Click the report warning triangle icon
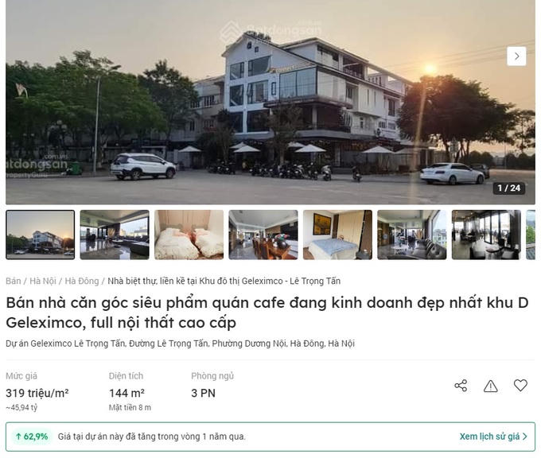The height and width of the screenshot is (462, 541). (490, 386)
